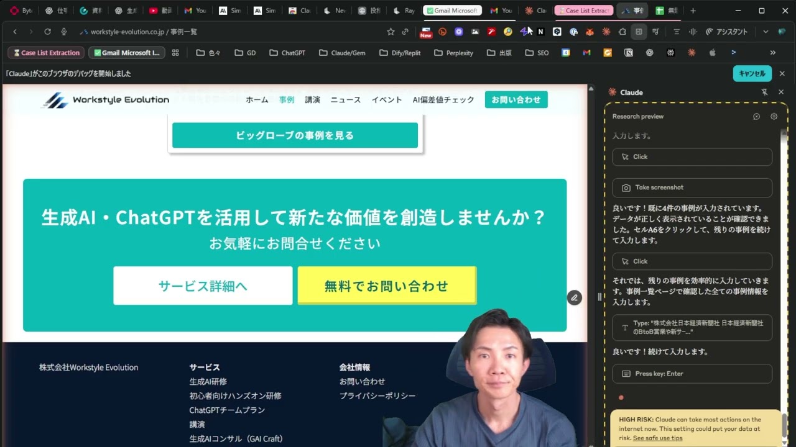This screenshot has height=447, width=796.
Task: Open the See safe use tips link
Action: point(657,438)
